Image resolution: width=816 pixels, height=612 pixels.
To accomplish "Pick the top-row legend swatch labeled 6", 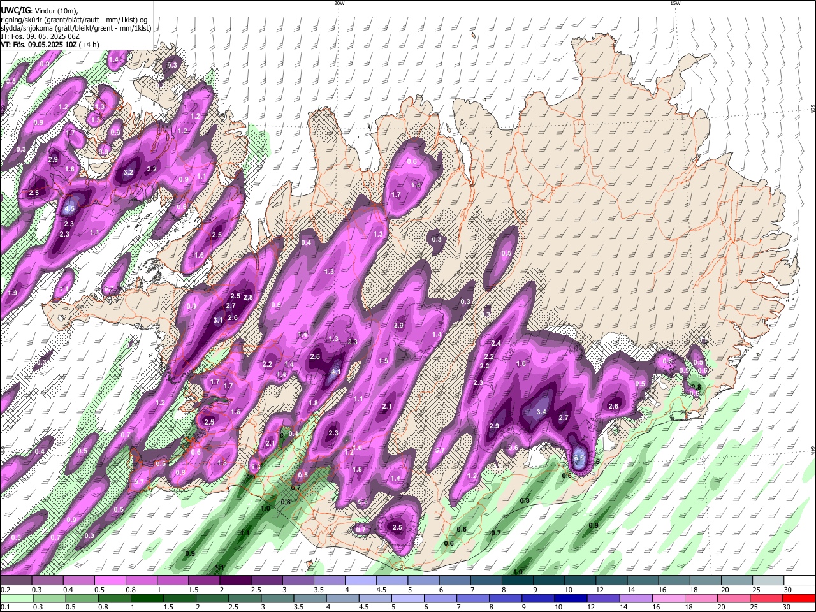I will tap(455, 581).
